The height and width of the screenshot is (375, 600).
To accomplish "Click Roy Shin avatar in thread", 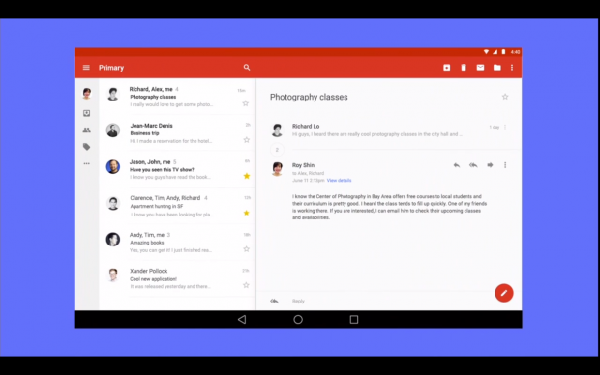I will pyautogui.click(x=277, y=168).
